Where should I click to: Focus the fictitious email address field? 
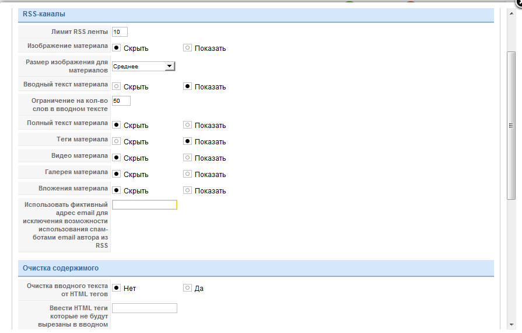pyautogui.click(x=145, y=204)
